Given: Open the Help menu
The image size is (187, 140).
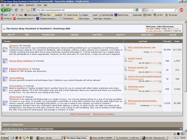Looking at the screenshot, I should pyautogui.click(x=45, y=5).
